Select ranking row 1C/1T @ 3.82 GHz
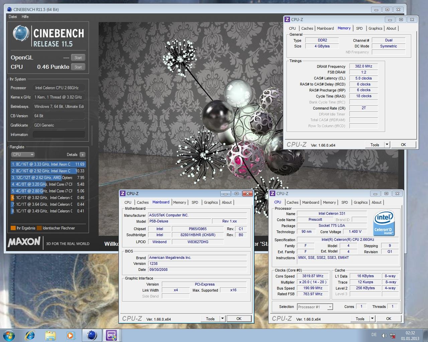Screen dimensions: 428x342 [48, 198]
